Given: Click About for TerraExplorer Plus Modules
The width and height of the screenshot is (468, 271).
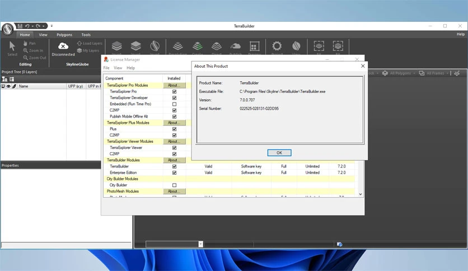Looking at the screenshot, I should coord(174,123).
